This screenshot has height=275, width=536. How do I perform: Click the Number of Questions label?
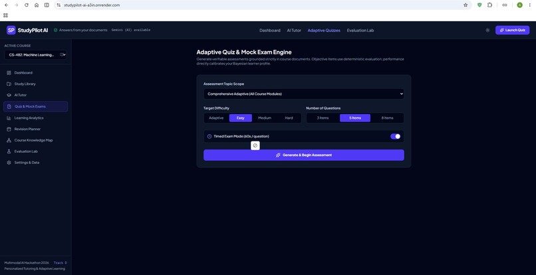click(x=323, y=108)
